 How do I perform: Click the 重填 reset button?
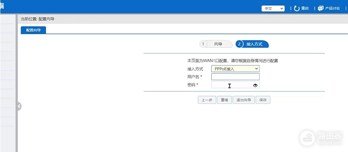pyautogui.click(x=225, y=100)
